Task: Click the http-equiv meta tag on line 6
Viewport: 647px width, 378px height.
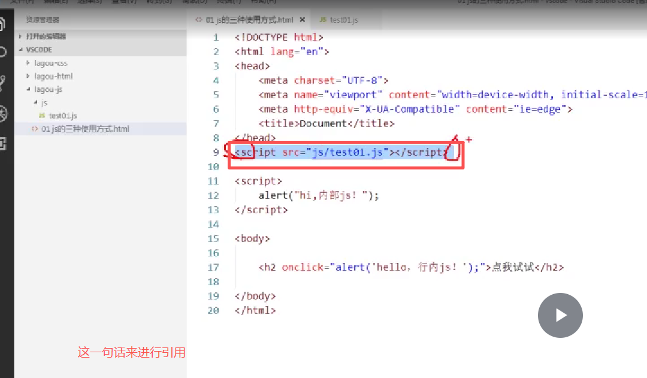Action: (x=415, y=109)
